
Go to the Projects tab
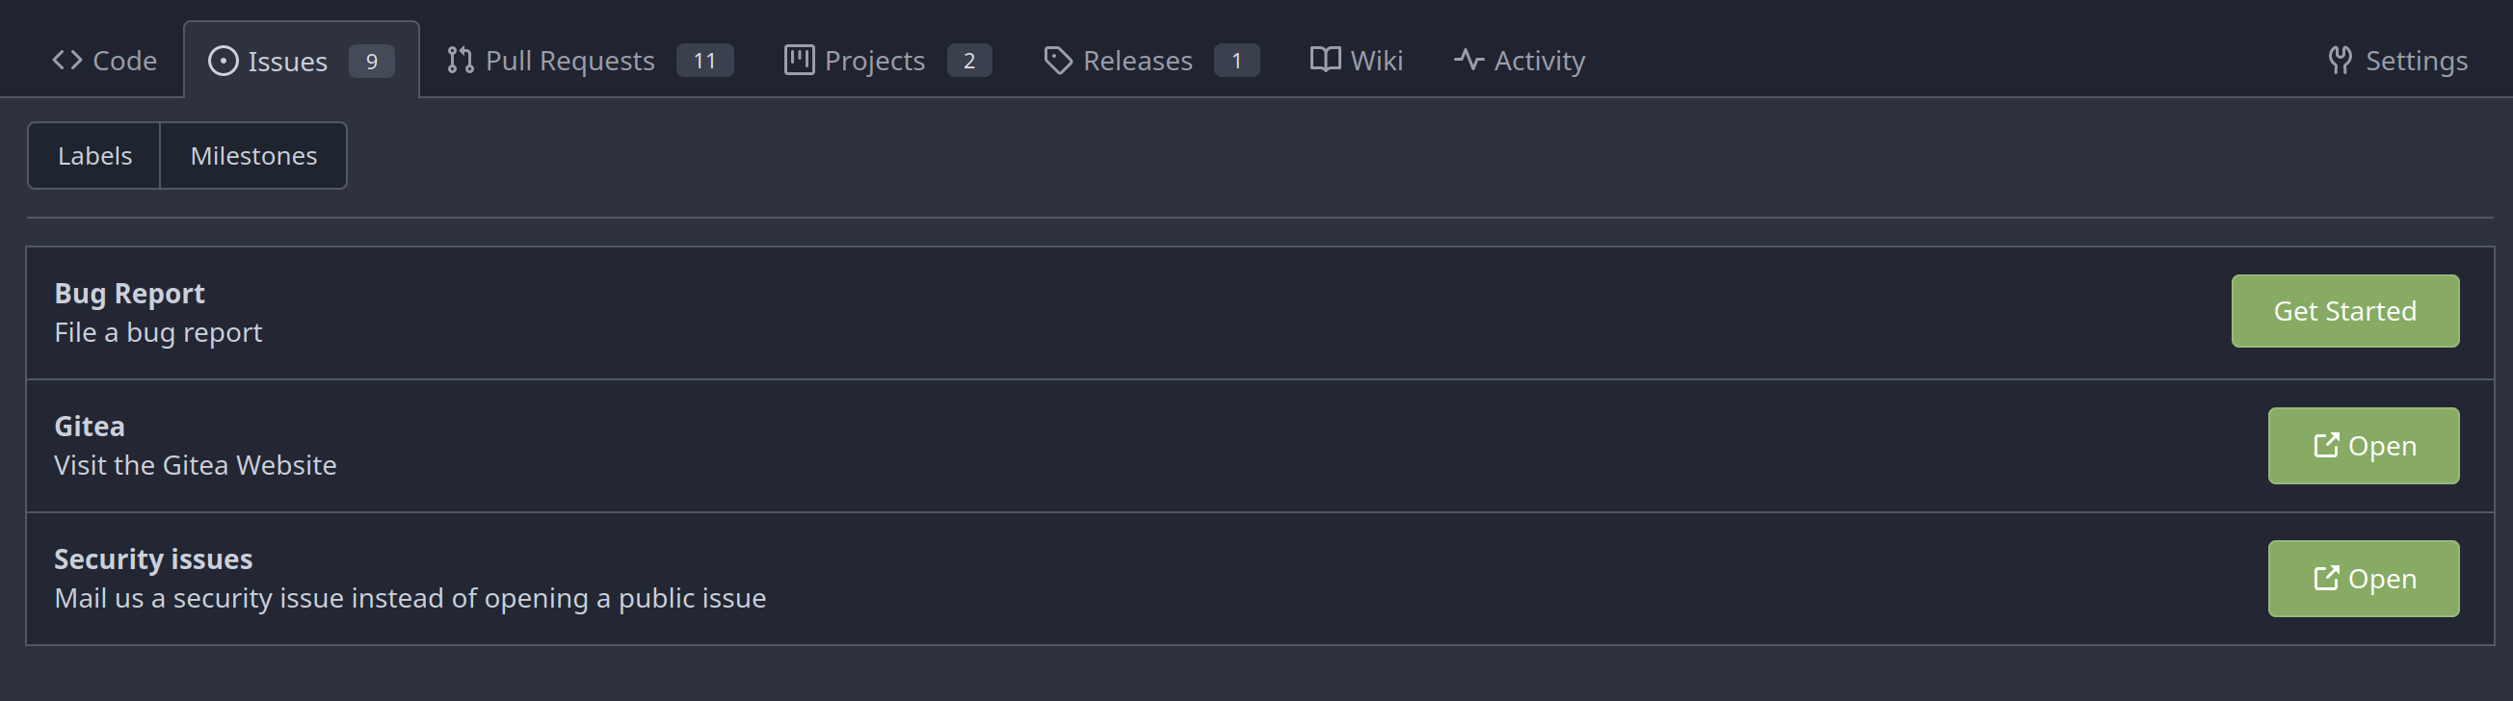[887, 61]
